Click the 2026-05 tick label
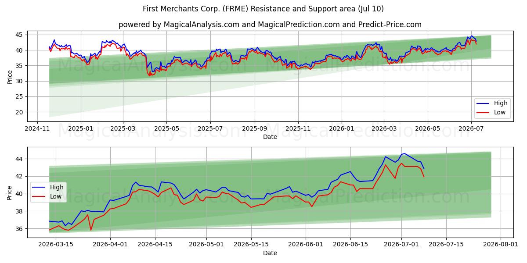 click(428, 129)
